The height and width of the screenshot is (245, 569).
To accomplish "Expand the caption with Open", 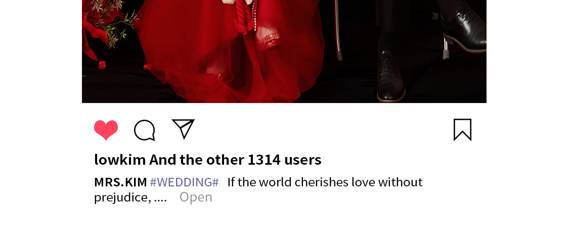I will pos(196,197).
